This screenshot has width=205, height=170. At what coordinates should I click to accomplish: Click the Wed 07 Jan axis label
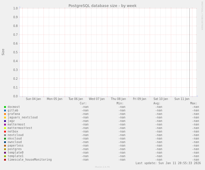[97, 99]
